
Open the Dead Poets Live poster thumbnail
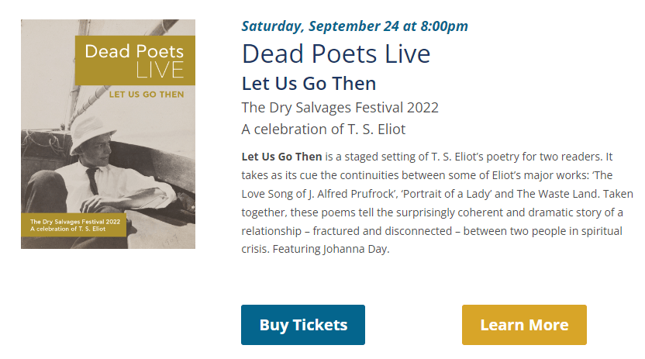click(108, 134)
